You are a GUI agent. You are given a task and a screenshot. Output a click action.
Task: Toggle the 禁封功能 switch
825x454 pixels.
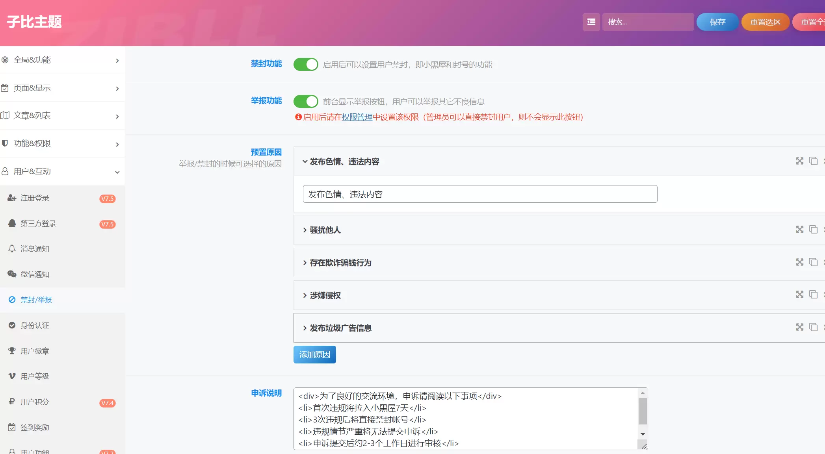(x=306, y=65)
